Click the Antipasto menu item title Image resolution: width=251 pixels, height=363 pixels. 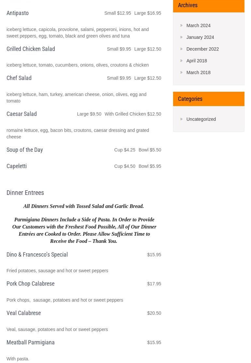pos(18,13)
